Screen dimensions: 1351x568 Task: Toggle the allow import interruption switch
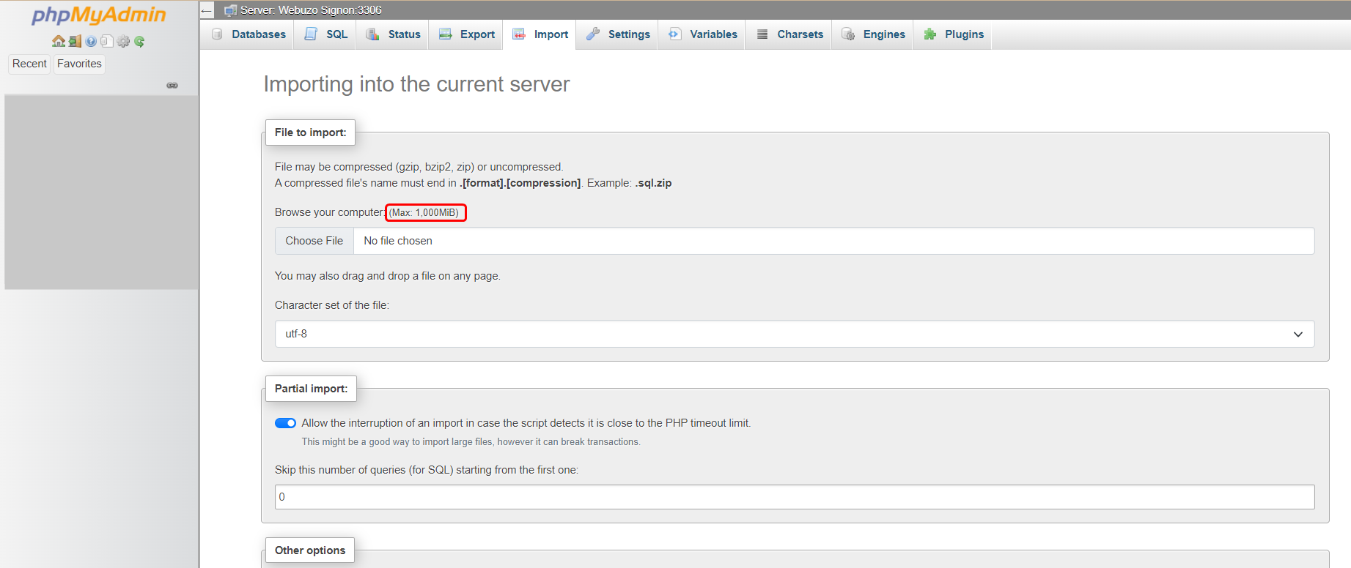coord(285,423)
